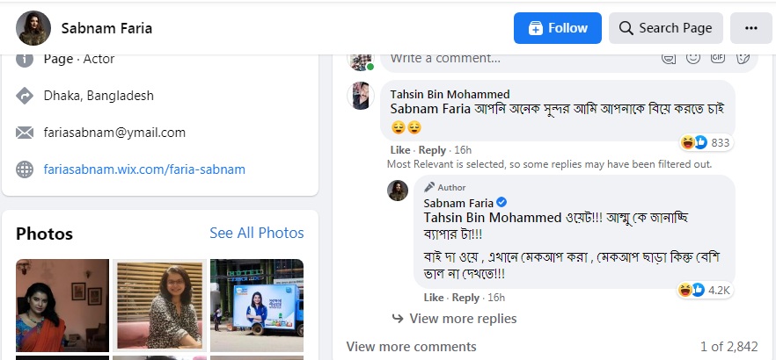Click the Search Page button

pos(665,28)
